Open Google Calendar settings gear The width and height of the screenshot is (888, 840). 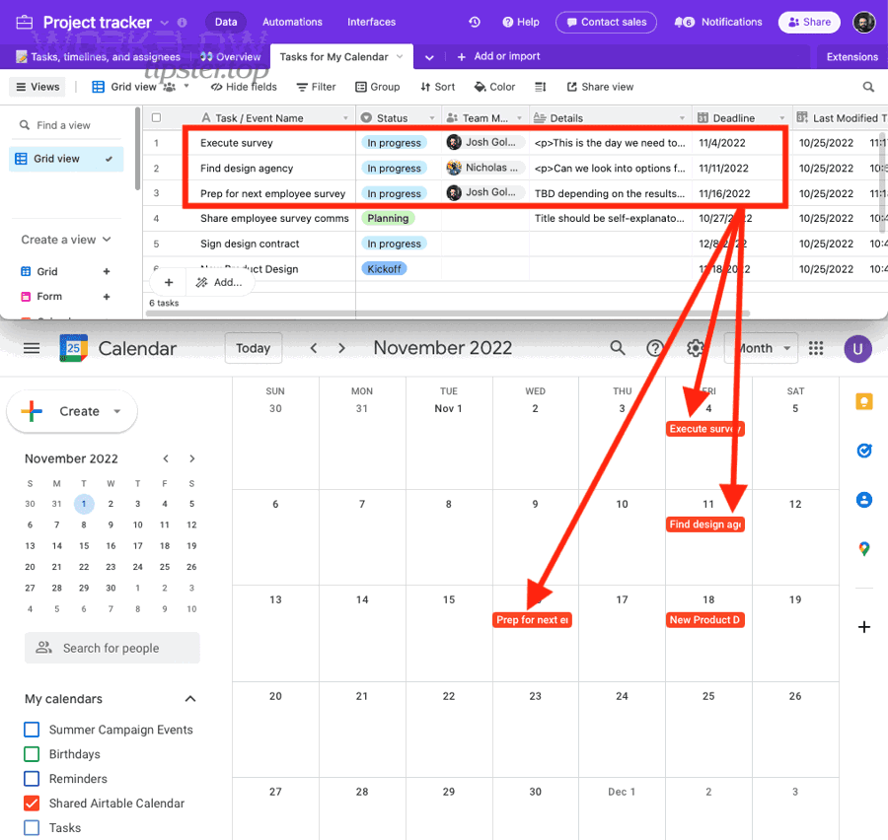(695, 348)
